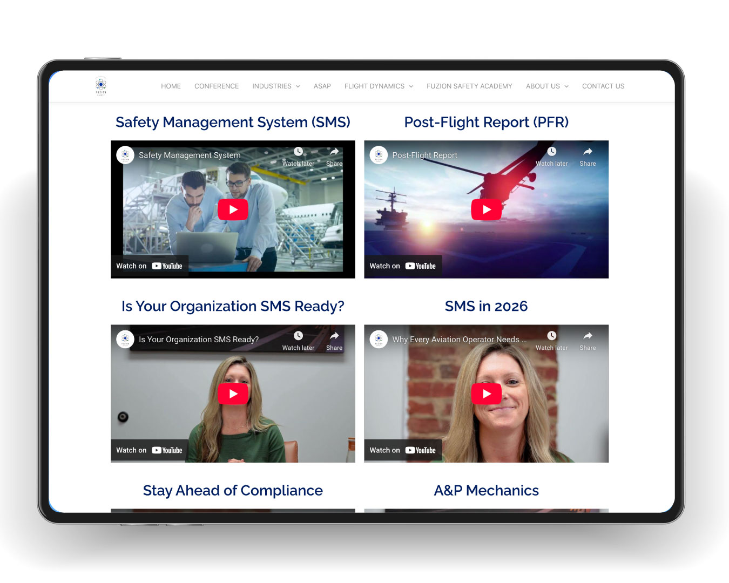729x583 pixels.
Task: Select CONFERENCE in the navigation bar
Action: point(217,86)
